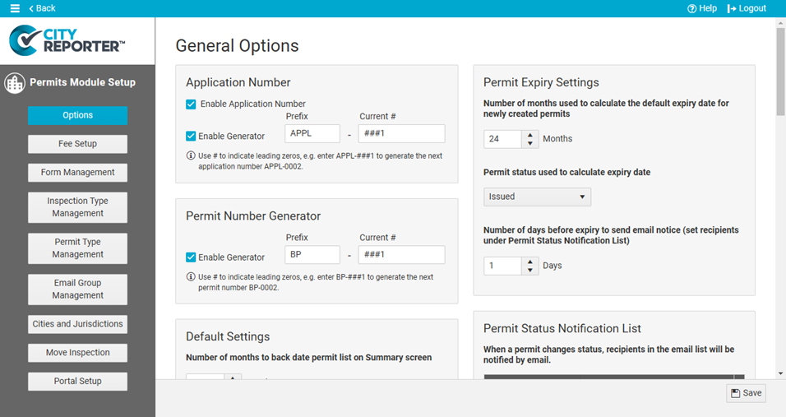Open the Issued permit status dropdown
This screenshot has height=417, width=786.
[x=537, y=197]
